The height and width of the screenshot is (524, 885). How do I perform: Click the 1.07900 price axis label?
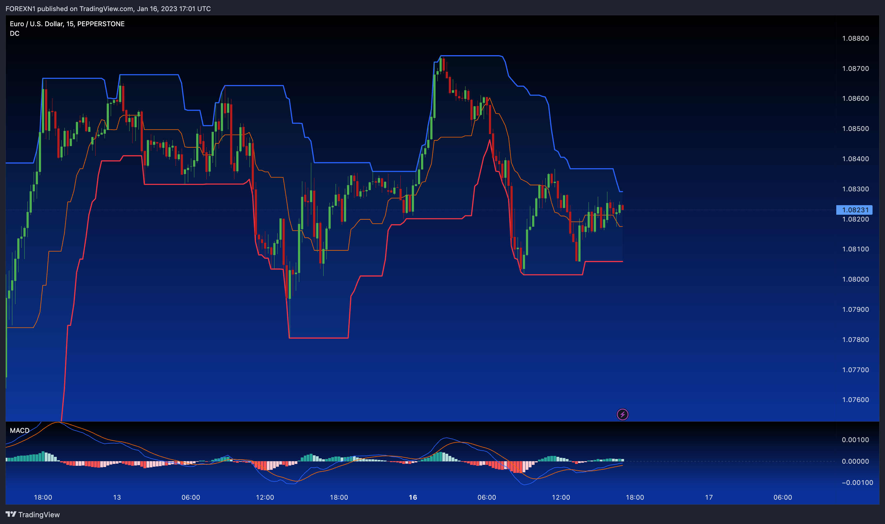click(x=855, y=309)
